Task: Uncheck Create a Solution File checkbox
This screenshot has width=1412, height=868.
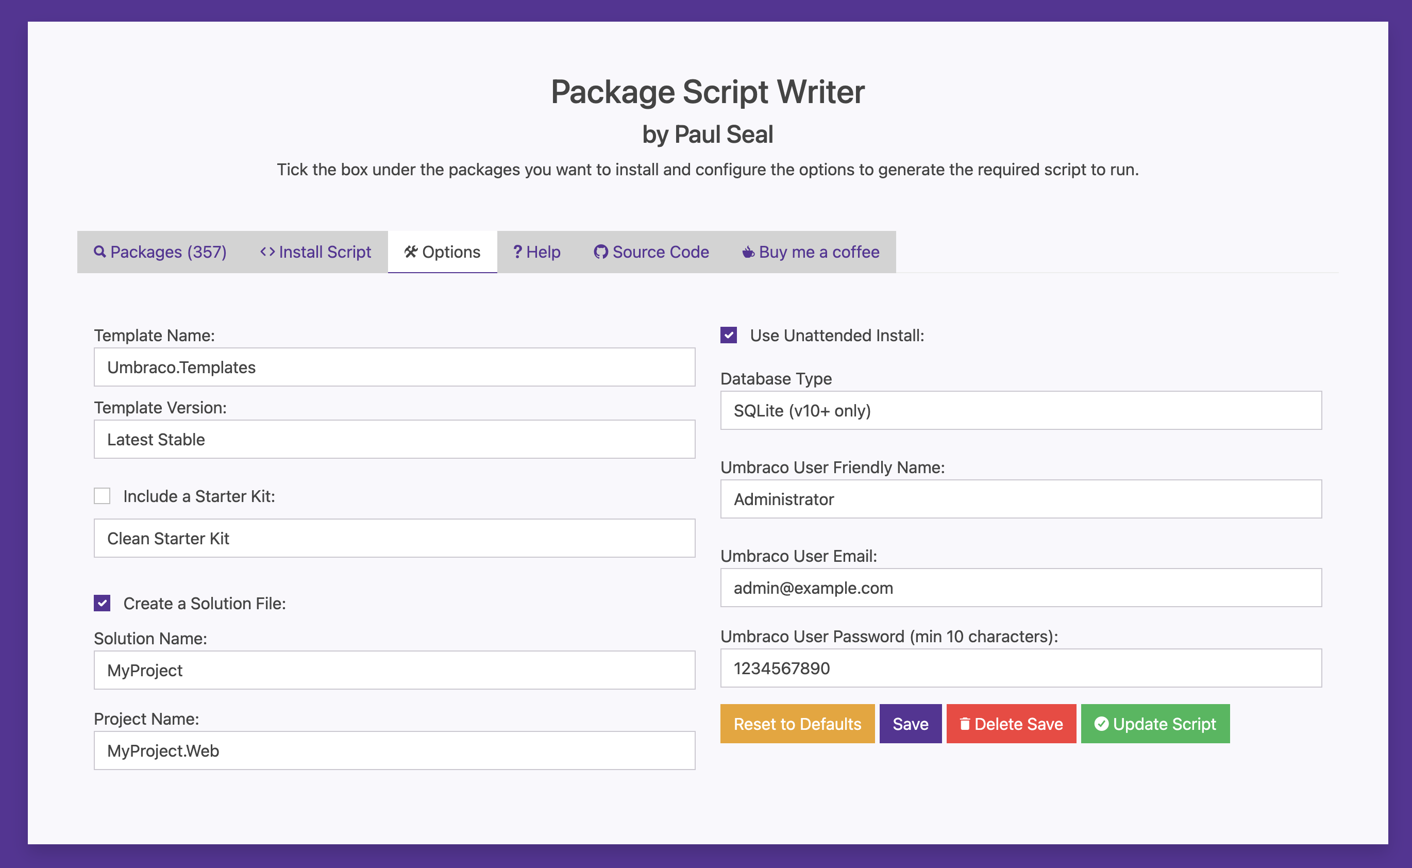Action: (102, 604)
